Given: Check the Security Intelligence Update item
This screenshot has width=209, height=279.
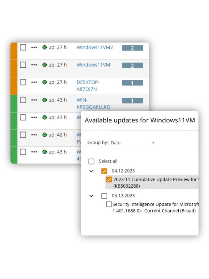Looking at the screenshot, I should (109, 204).
